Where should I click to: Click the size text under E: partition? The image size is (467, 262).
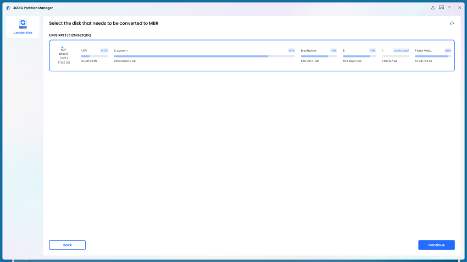[352, 61]
